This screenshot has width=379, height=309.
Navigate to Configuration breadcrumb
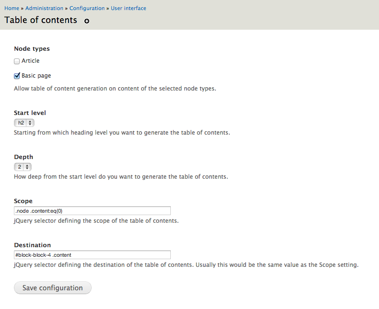pyautogui.click(x=87, y=8)
